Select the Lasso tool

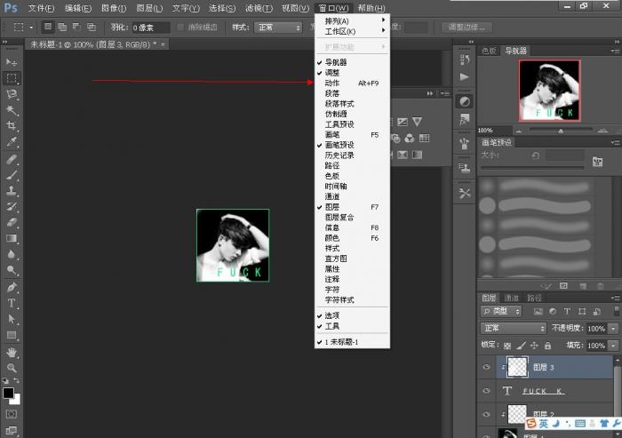click(x=12, y=94)
